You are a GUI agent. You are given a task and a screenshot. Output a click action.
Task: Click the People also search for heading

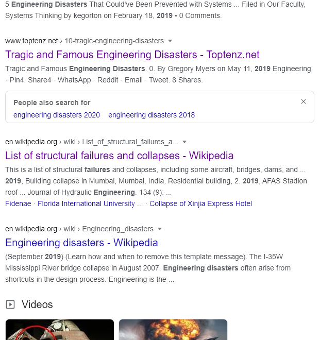pyautogui.click(x=52, y=103)
